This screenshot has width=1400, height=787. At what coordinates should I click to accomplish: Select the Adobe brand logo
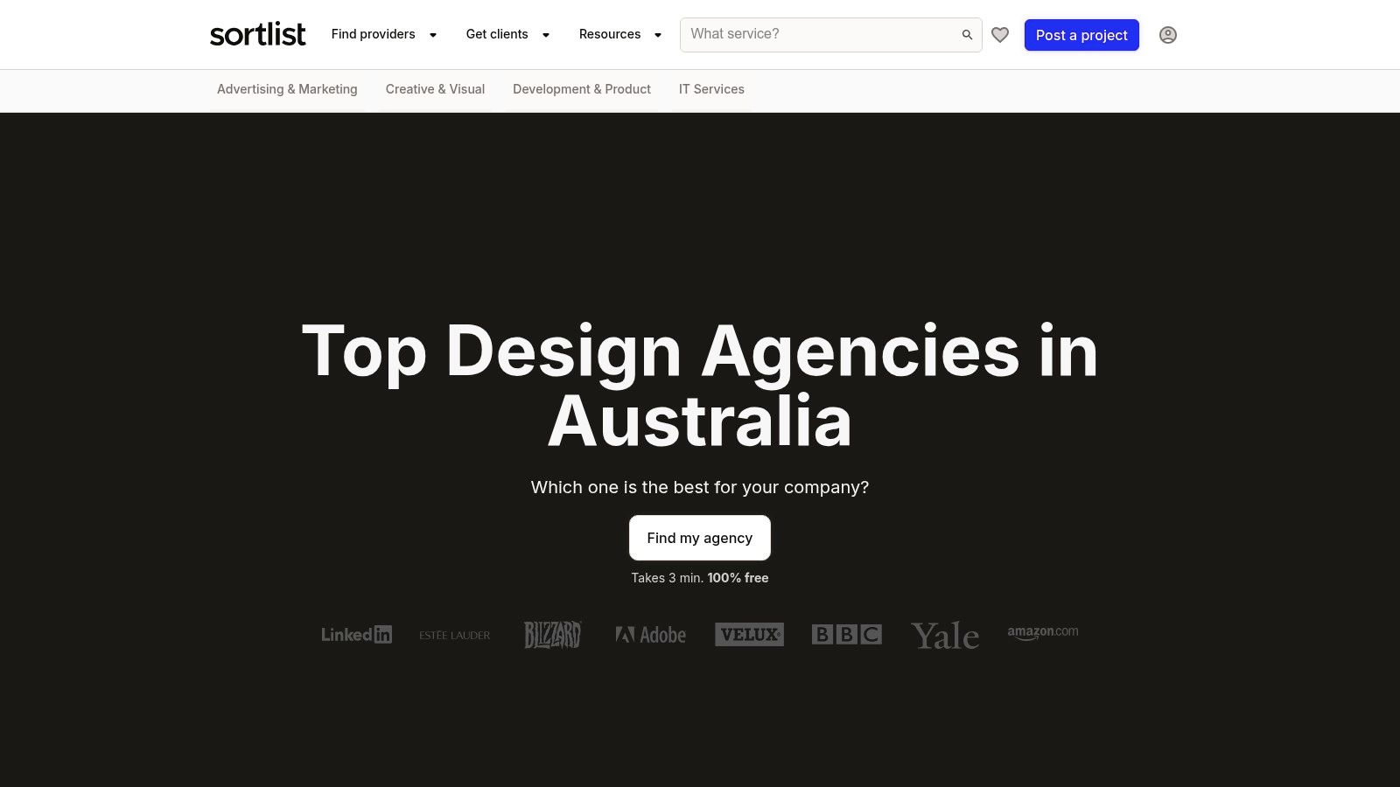click(650, 635)
